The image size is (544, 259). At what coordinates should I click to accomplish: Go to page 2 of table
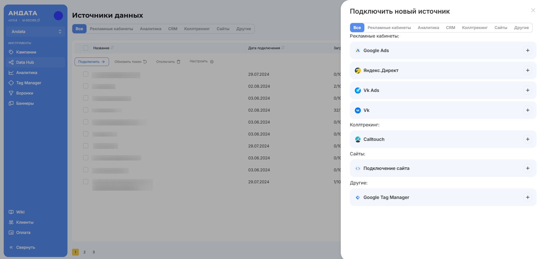(x=85, y=252)
